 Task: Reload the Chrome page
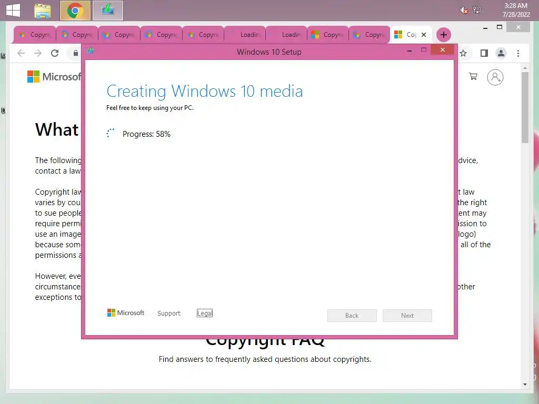pyautogui.click(x=55, y=53)
